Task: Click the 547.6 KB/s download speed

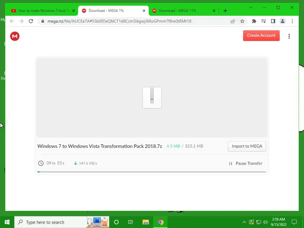Action: click(x=88, y=163)
